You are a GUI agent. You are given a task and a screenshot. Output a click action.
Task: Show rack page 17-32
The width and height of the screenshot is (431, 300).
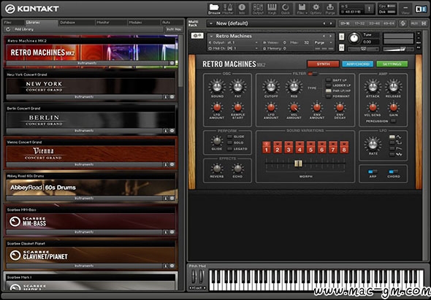click(359, 23)
